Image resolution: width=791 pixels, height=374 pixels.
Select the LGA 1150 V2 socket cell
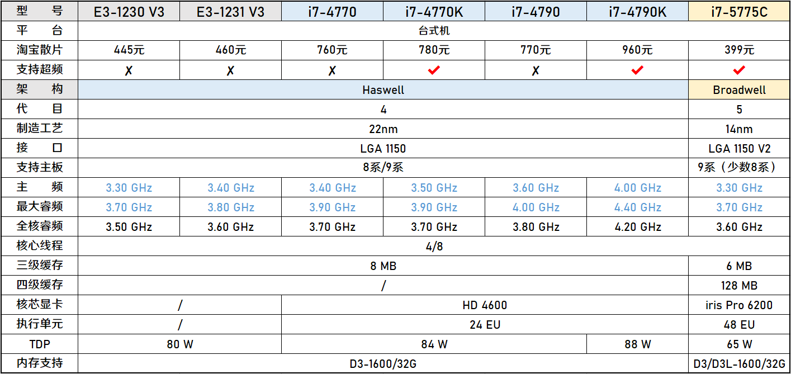(x=740, y=149)
